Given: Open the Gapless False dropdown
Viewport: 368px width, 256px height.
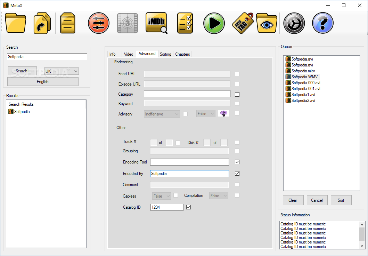Looking at the screenshot, I should coord(162,196).
